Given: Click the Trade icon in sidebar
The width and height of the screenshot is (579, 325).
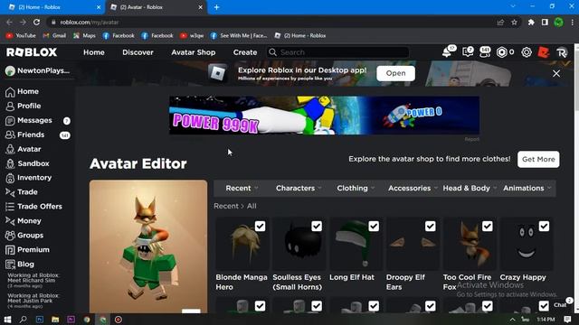Looking at the screenshot, I should (x=10, y=192).
